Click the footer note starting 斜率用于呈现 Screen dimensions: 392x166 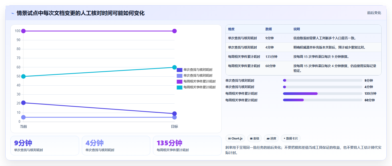[x=303, y=150]
